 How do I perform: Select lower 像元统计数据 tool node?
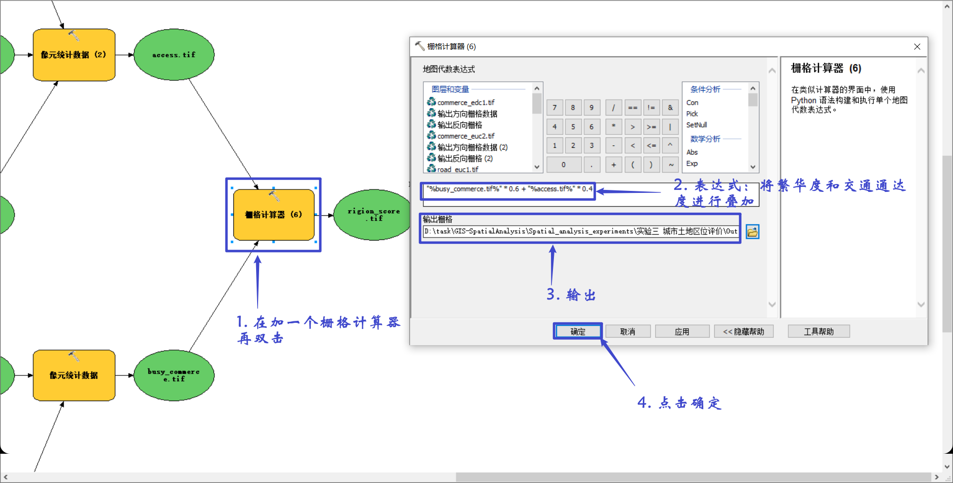click(74, 375)
